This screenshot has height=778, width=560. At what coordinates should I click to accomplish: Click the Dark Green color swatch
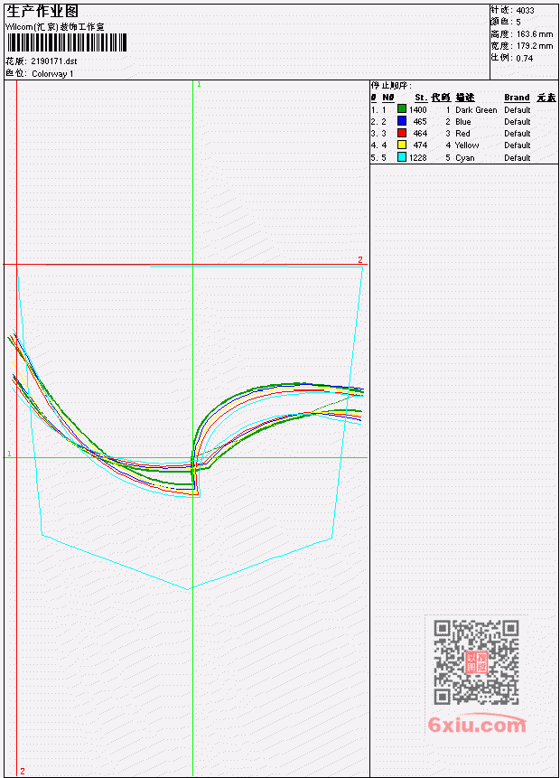[x=402, y=108]
